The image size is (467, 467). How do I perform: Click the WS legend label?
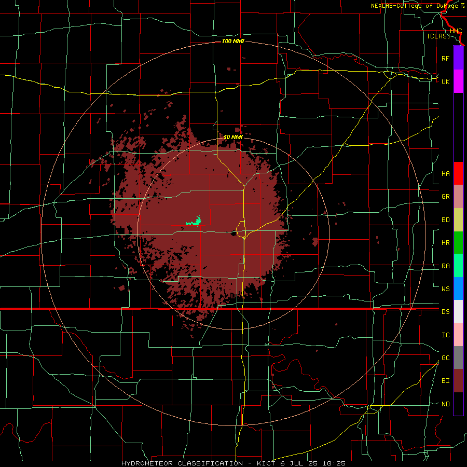coord(445,289)
